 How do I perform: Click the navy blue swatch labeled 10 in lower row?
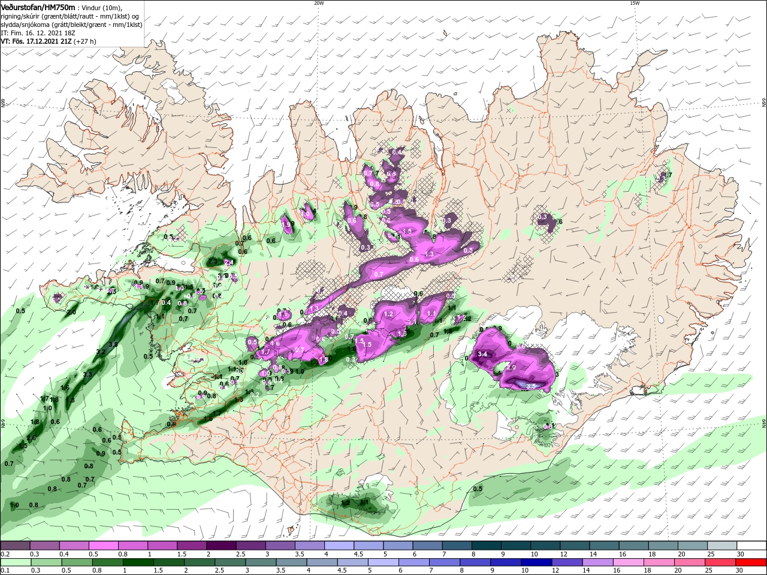click(x=537, y=563)
